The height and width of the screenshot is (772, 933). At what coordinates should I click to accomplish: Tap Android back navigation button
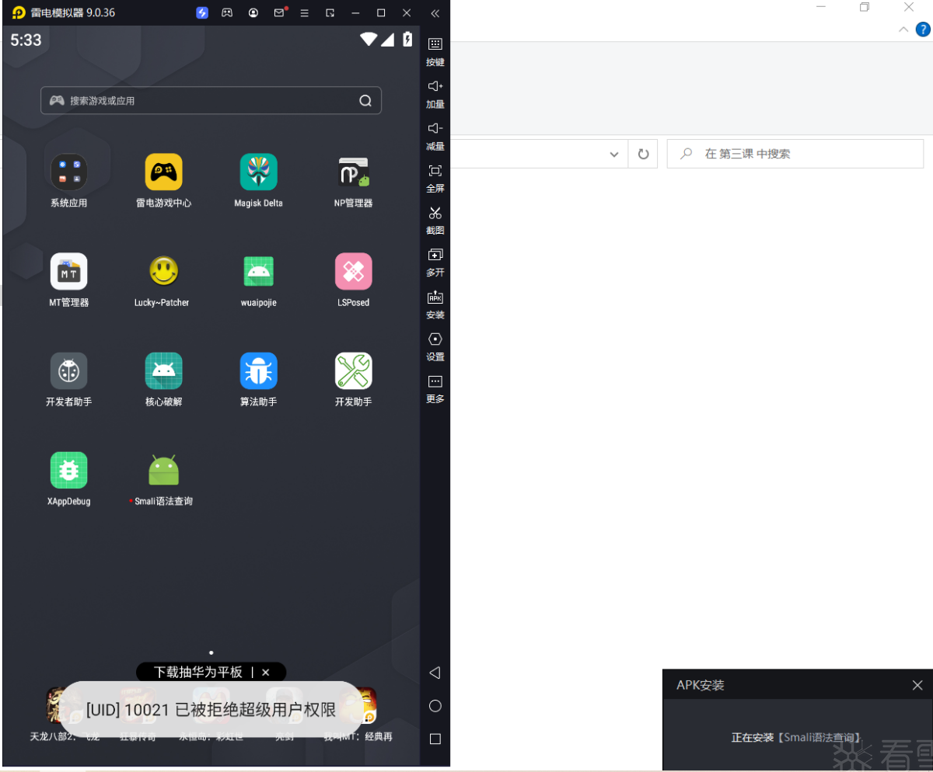pos(435,673)
